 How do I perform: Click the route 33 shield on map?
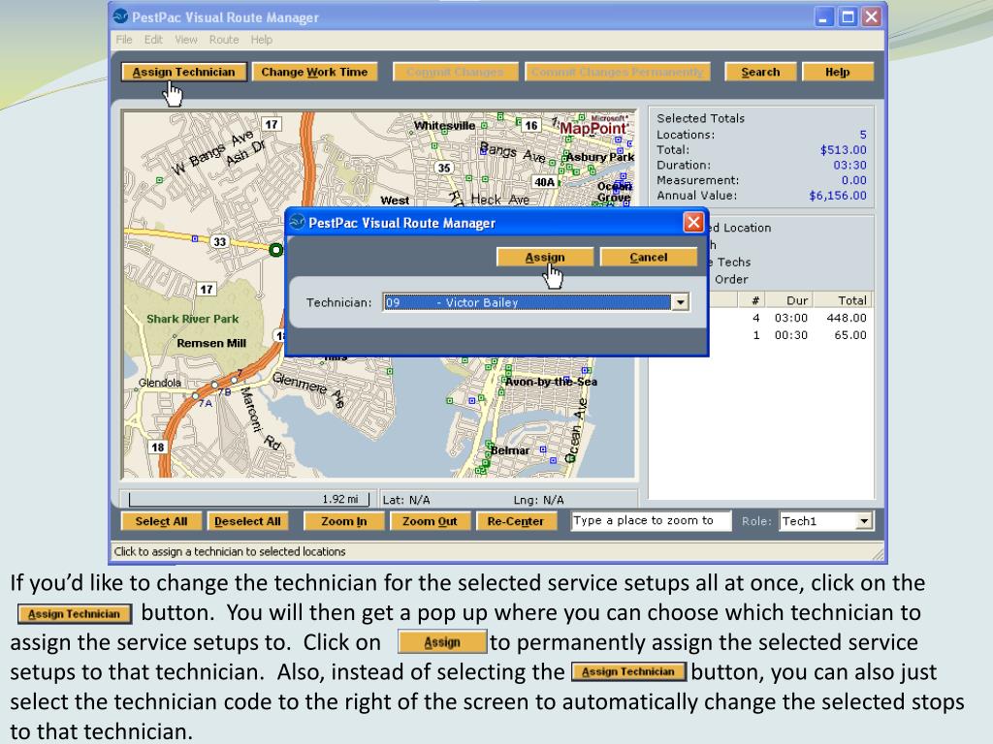point(219,241)
